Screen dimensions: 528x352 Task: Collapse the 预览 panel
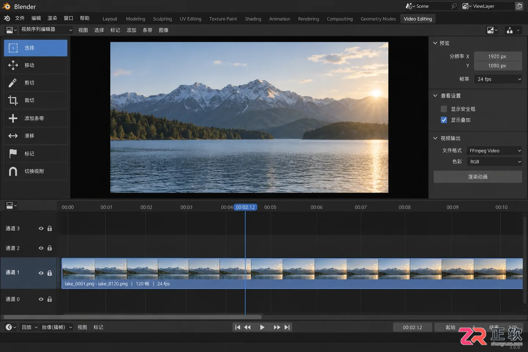pos(435,43)
